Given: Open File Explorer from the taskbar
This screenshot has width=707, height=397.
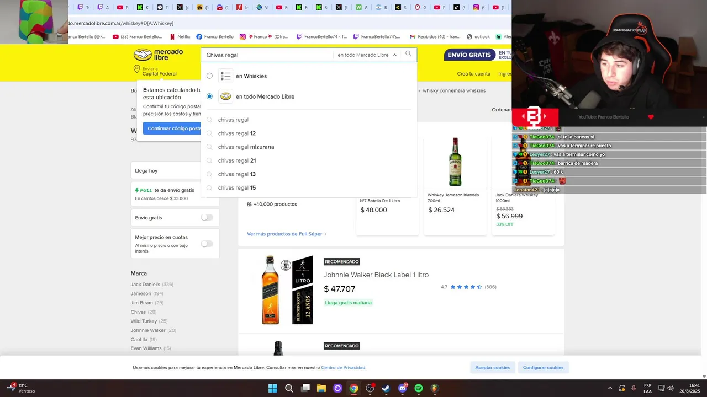Looking at the screenshot, I should pos(321,388).
